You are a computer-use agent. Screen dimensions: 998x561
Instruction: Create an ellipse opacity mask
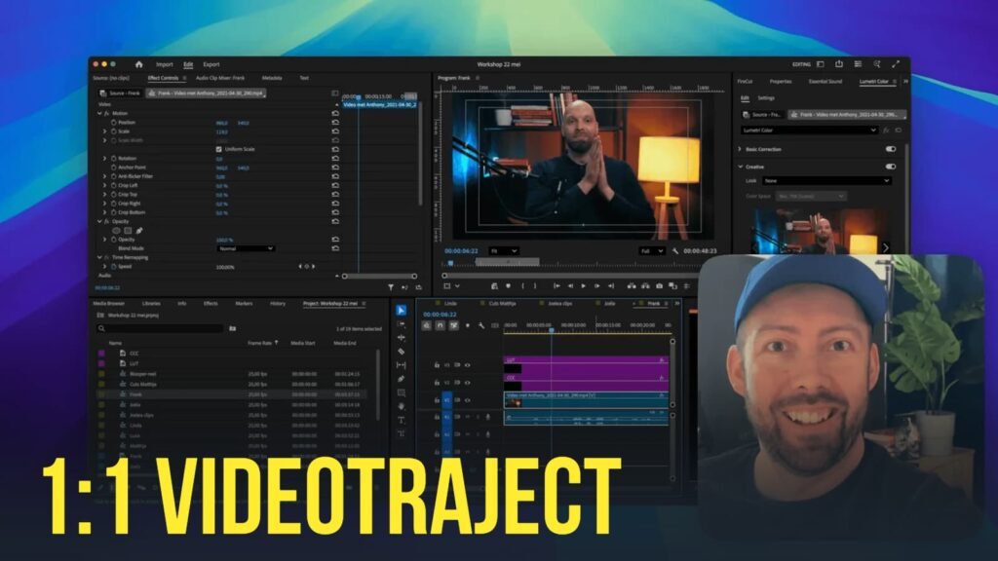[116, 230]
